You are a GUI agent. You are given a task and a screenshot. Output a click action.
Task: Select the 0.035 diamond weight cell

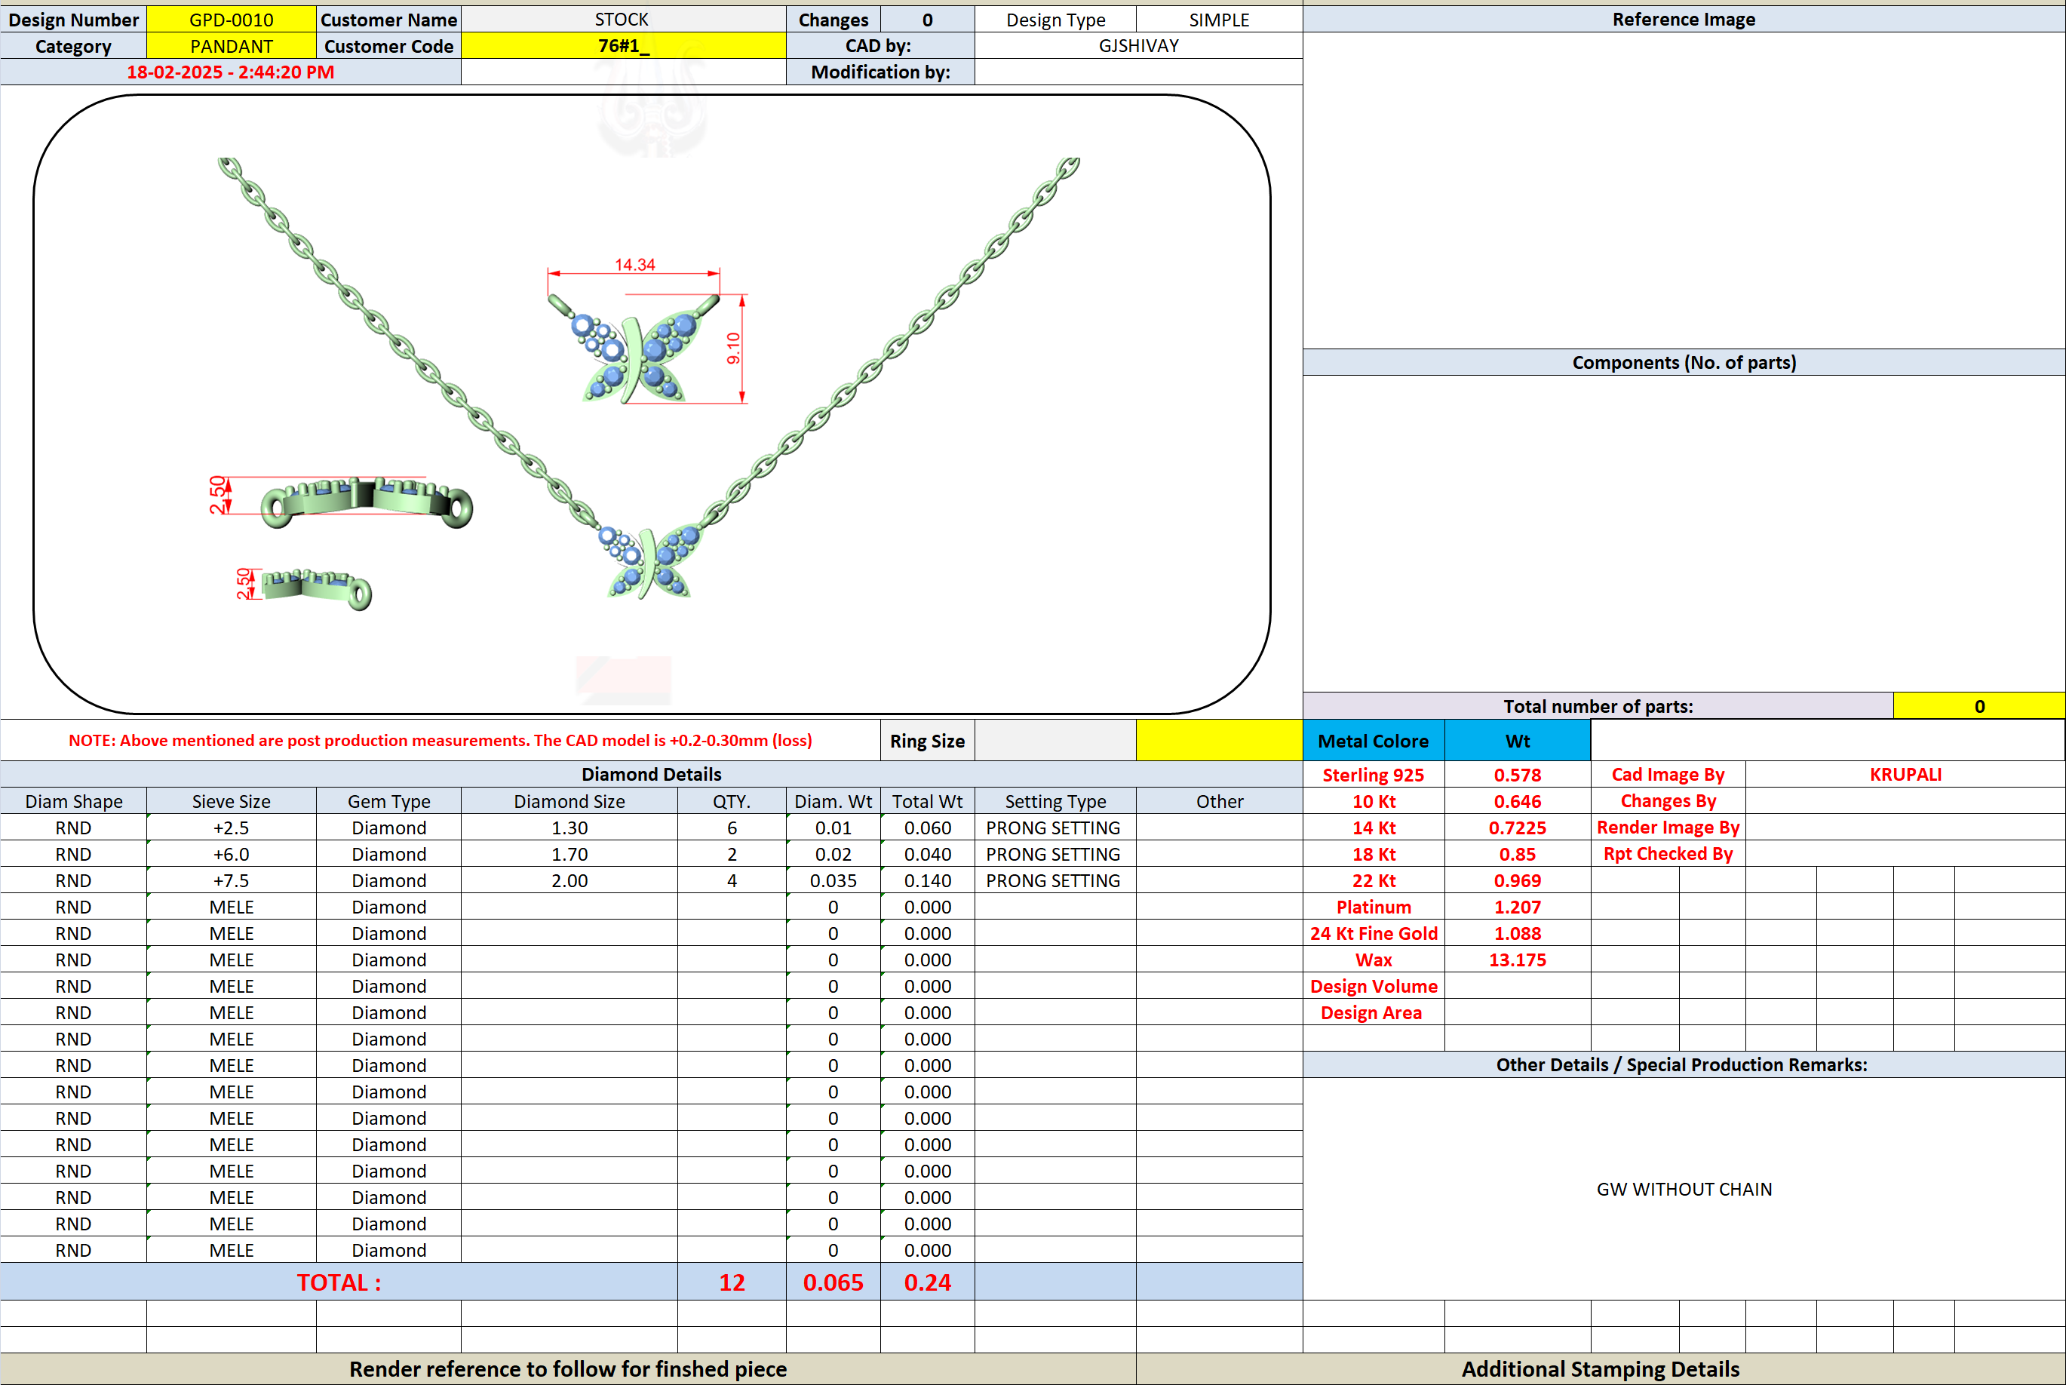pos(833,880)
